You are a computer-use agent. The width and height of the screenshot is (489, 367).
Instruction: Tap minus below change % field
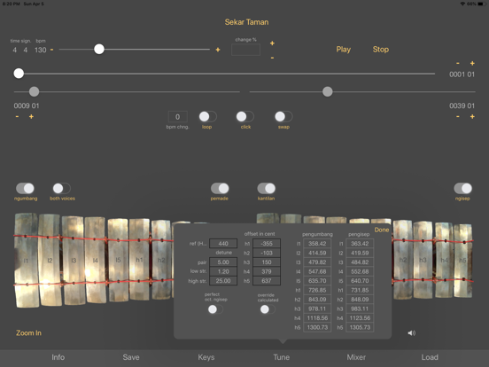coord(272,58)
